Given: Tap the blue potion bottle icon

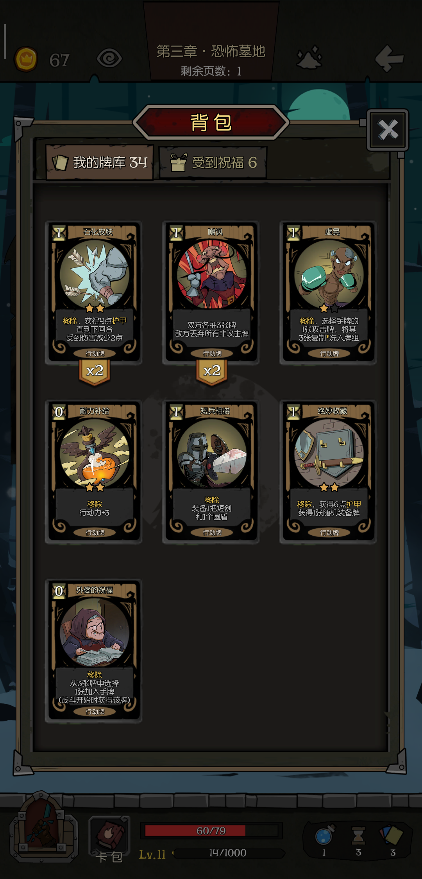Looking at the screenshot, I should tap(324, 835).
